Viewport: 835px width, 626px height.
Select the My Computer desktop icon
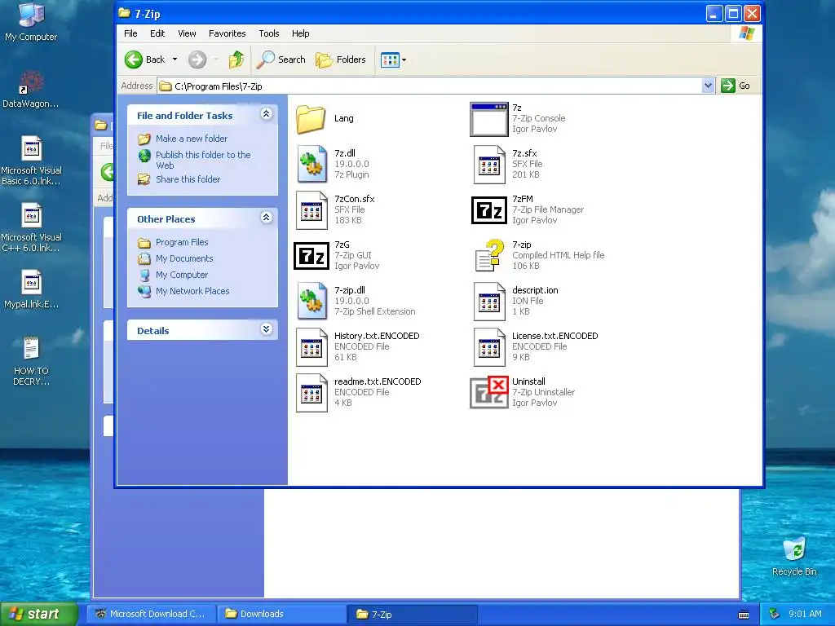[31, 22]
